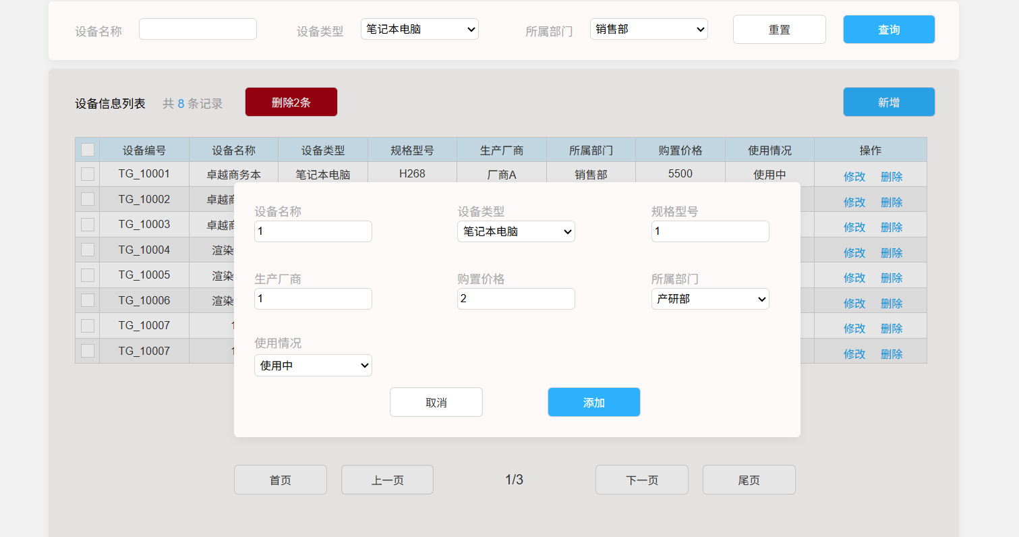
Task: Cancel the dialog with 取消
Action: 436,402
